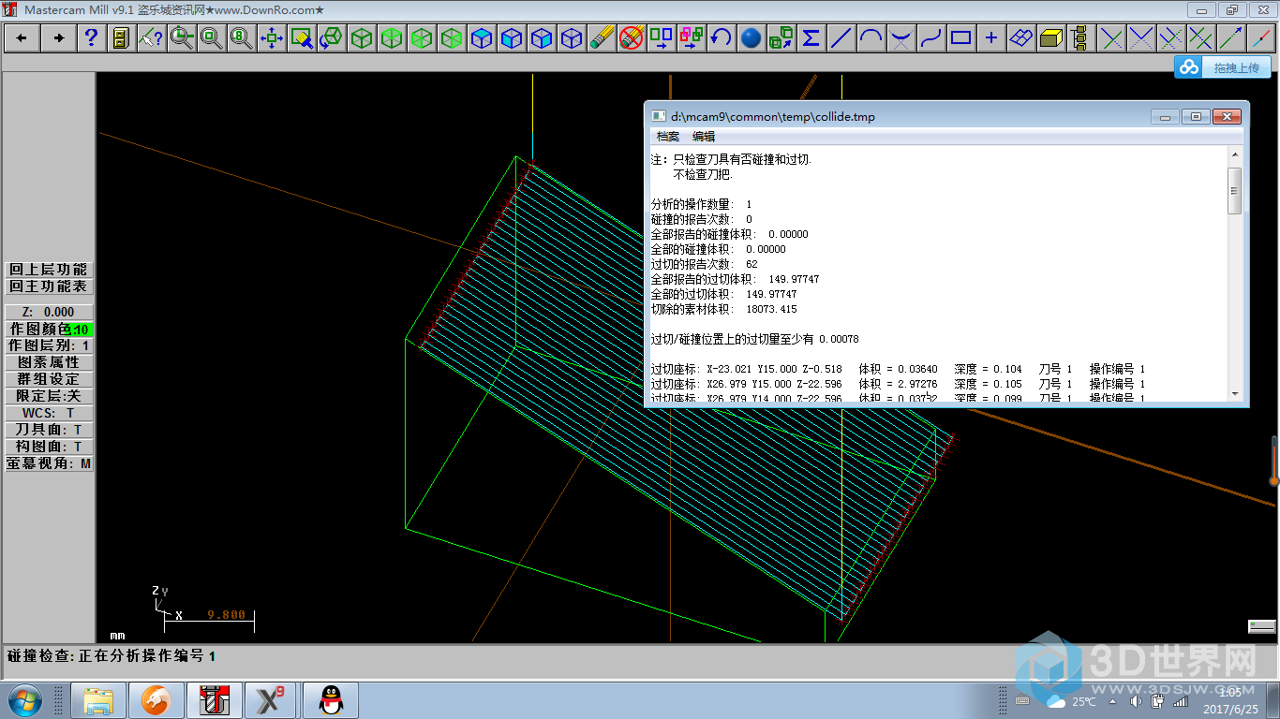
Task: Click the Unzoom magnifier with square icon
Action: click(211, 38)
